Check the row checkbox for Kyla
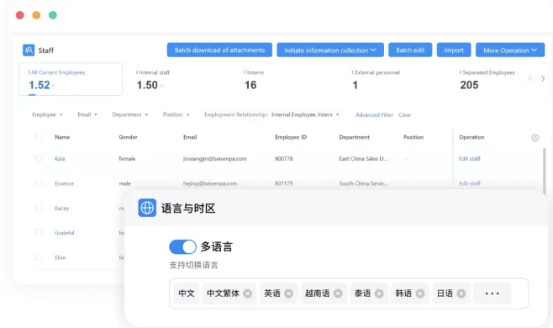 [39, 158]
